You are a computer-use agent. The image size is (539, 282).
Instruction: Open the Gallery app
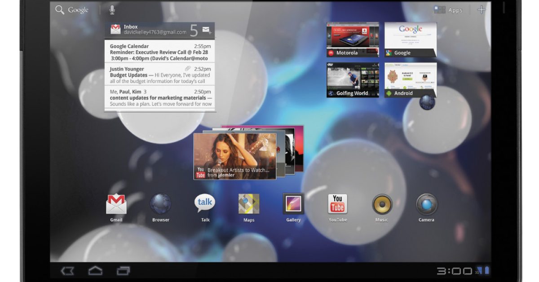click(x=293, y=204)
